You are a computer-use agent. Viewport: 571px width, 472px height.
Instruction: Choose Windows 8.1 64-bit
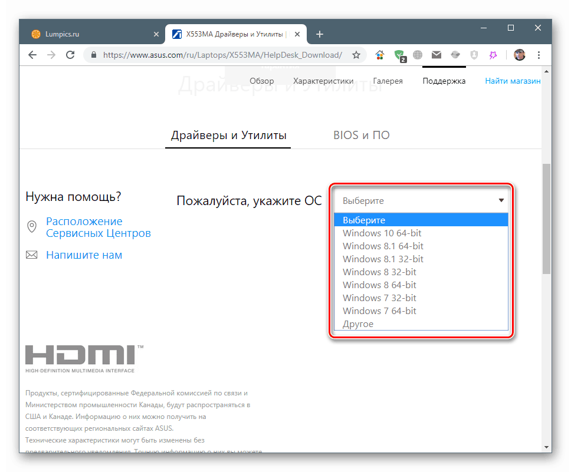(x=421, y=246)
